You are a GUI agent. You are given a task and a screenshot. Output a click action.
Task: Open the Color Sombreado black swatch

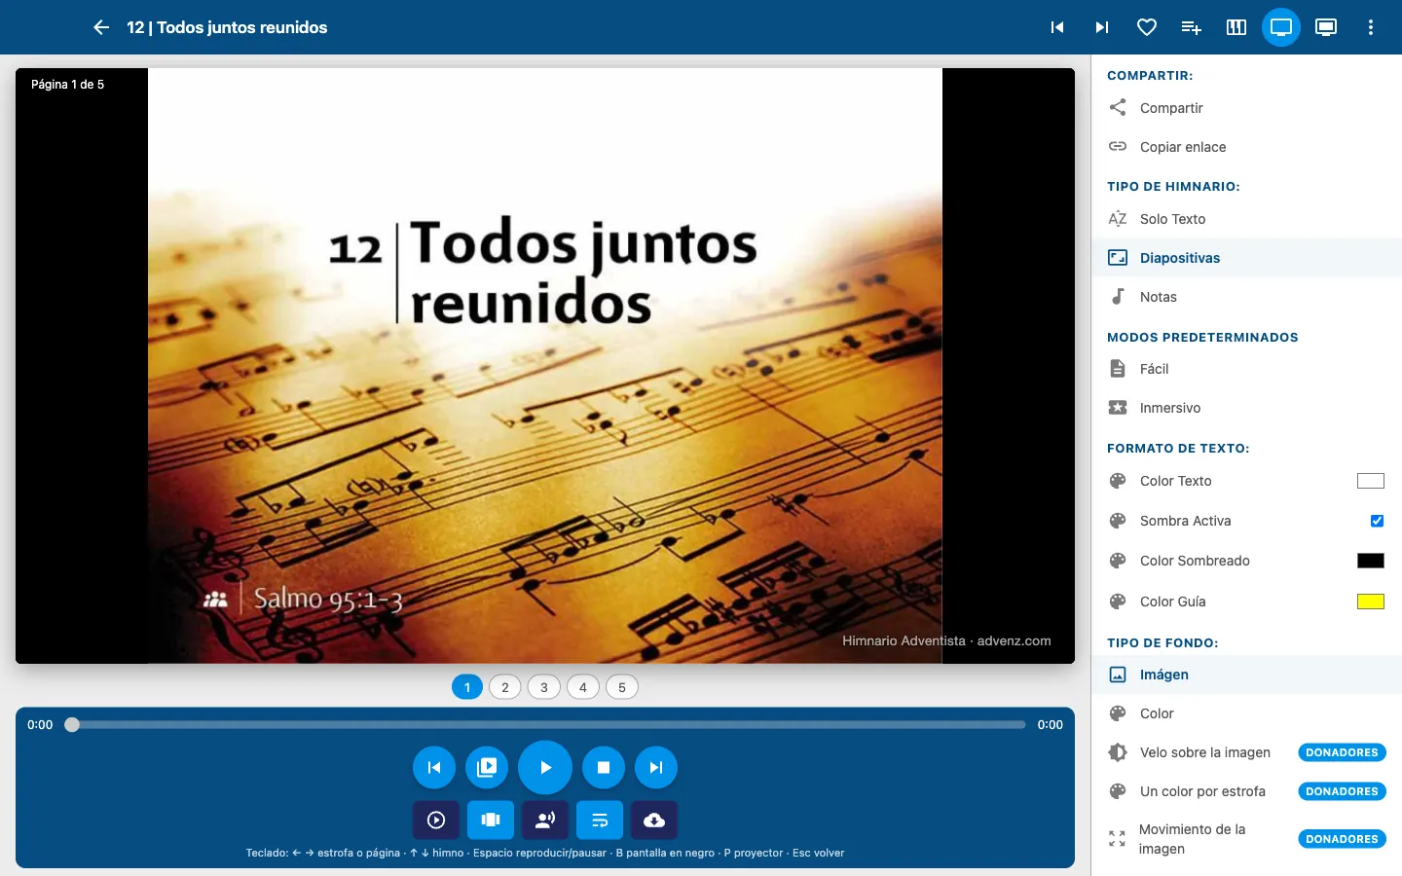tap(1371, 561)
